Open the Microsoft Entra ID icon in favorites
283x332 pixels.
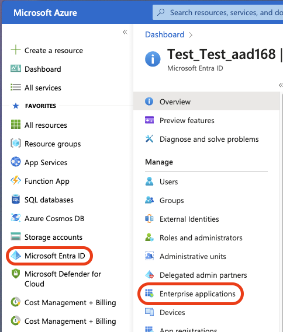[16, 256]
